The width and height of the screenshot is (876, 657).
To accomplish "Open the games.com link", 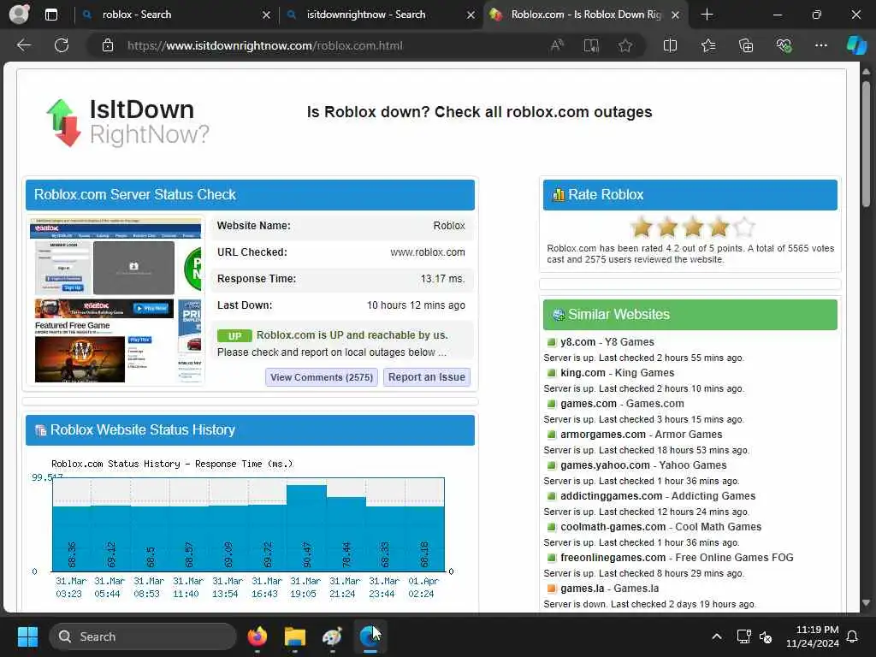I will pos(623,404).
